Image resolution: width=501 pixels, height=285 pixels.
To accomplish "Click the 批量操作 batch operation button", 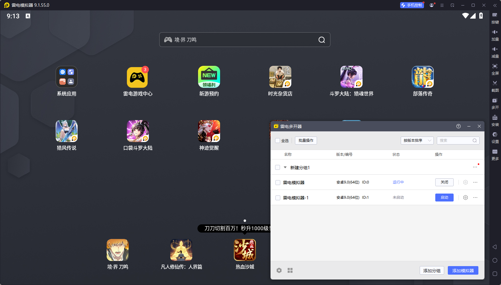I will [x=306, y=141].
